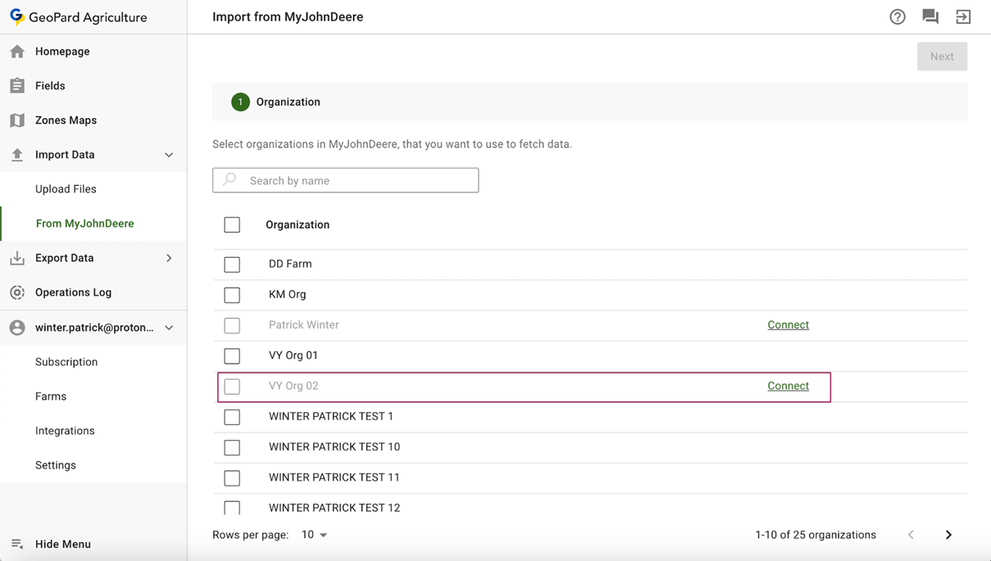The width and height of the screenshot is (991, 561).
Task: Open the chat messages icon
Action: pos(930,16)
